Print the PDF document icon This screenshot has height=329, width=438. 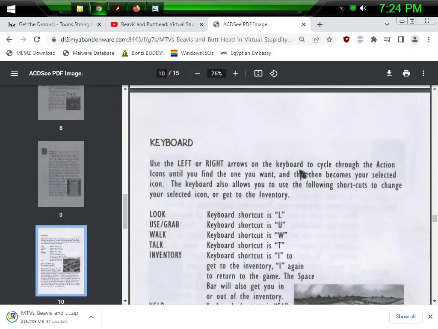406,73
